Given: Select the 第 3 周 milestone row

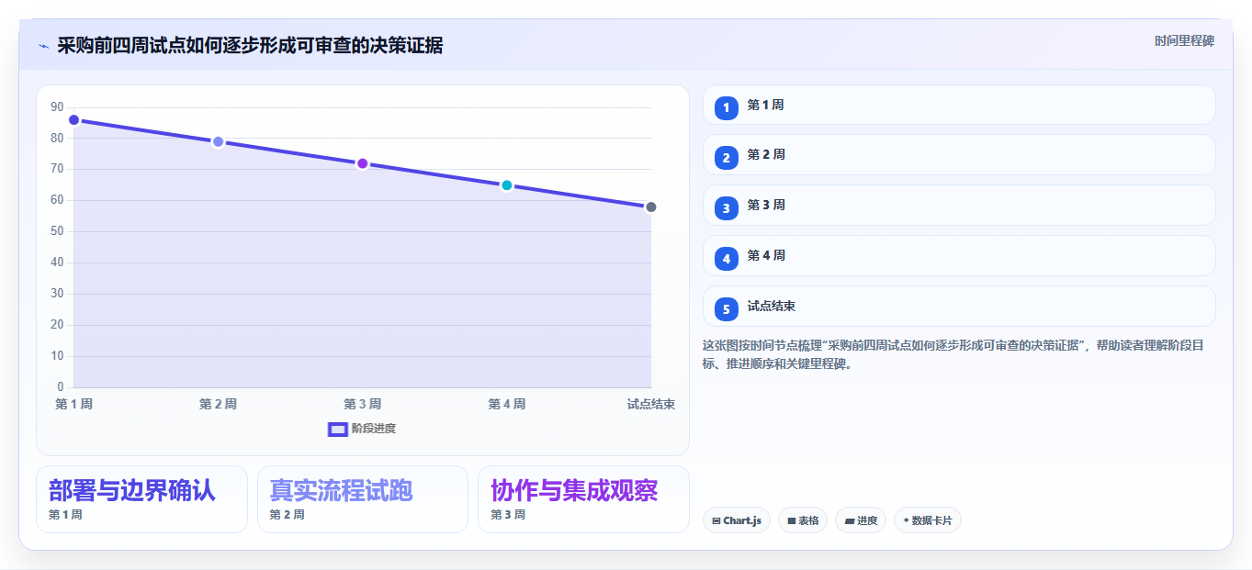Looking at the screenshot, I should coord(959,206).
